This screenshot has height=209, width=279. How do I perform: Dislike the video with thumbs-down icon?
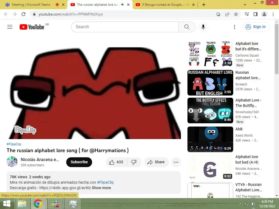[134, 162]
